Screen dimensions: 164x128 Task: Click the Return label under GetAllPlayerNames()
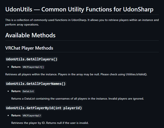(x=16, y=91)
